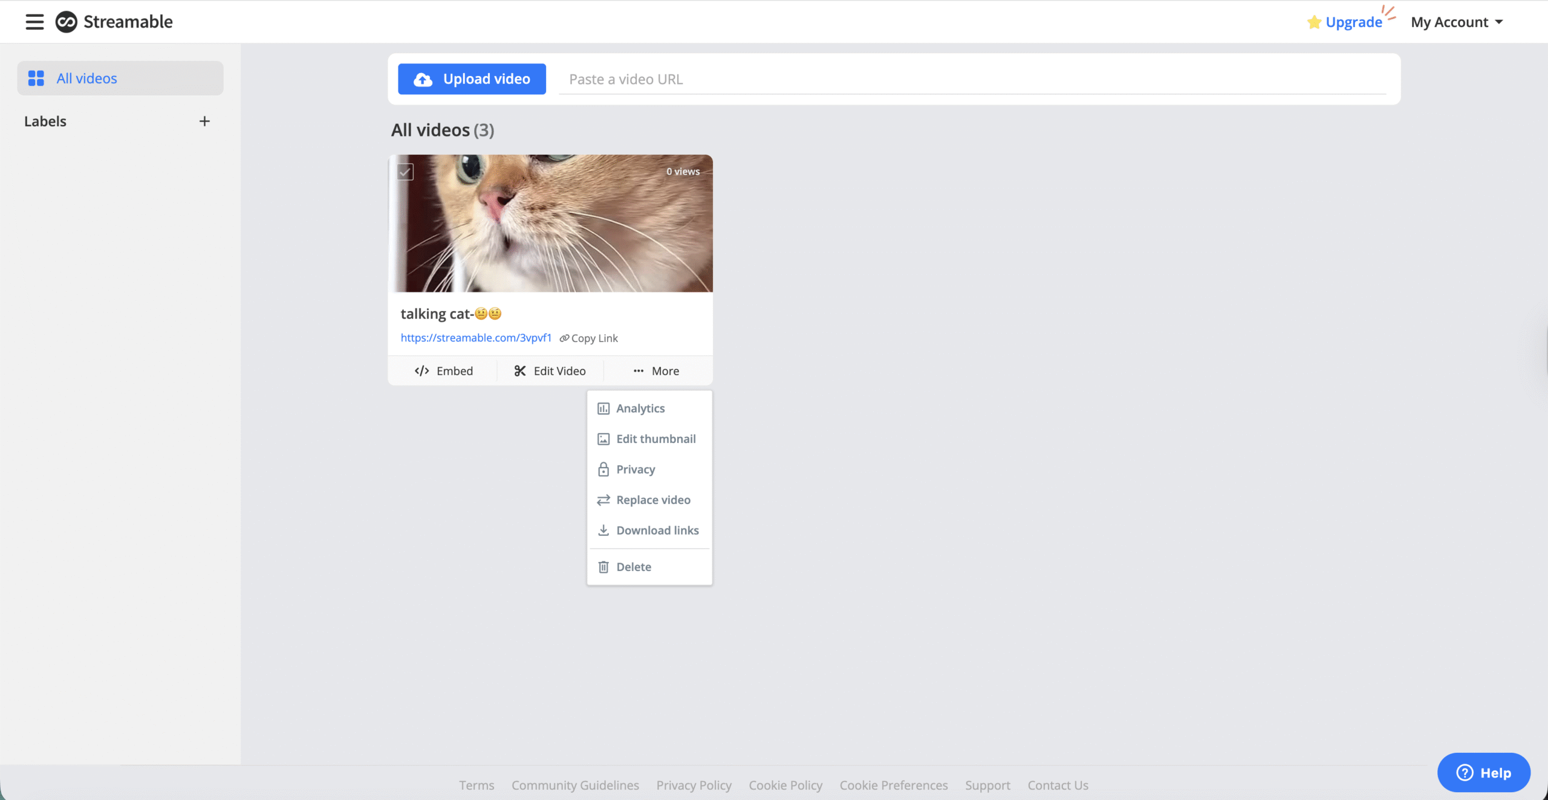This screenshot has height=800, width=1548.
Task: Select Replace video menu option
Action: [x=653, y=500]
